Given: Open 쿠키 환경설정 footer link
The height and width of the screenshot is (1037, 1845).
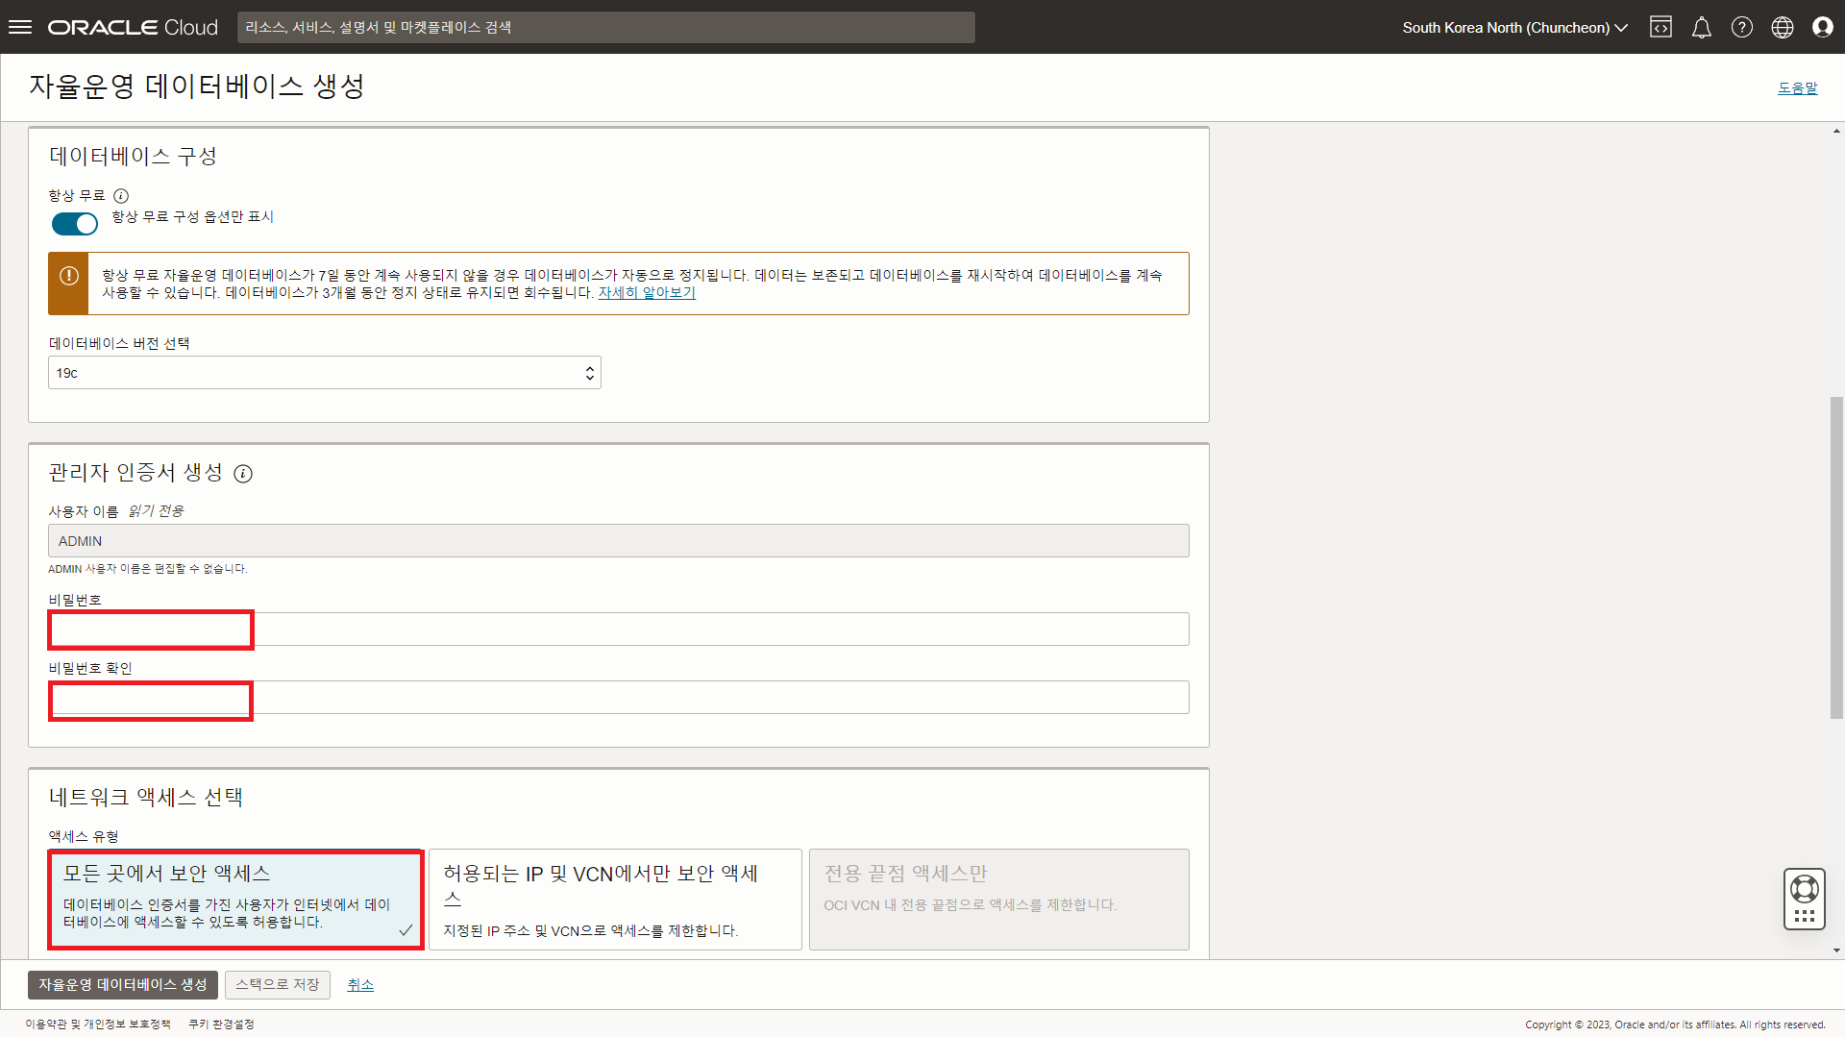Looking at the screenshot, I should point(221,1025).
